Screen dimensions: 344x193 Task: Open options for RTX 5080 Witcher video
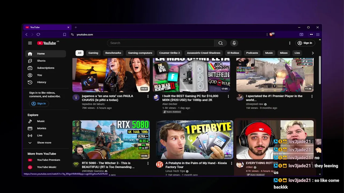(148, 163)
